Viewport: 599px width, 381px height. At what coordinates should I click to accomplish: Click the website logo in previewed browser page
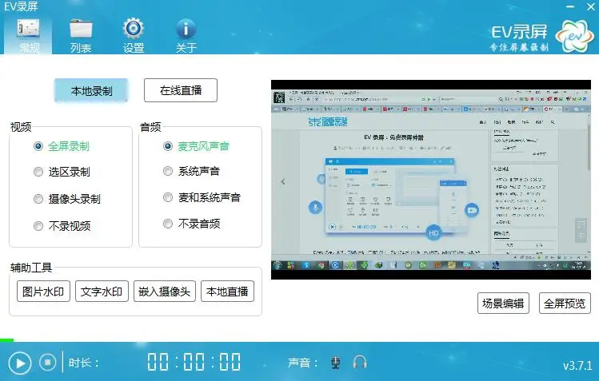pos(328,122)
